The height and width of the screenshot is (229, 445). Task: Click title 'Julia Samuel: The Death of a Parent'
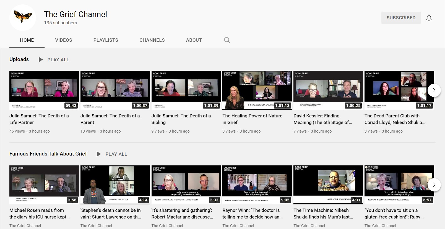point(110,119)
